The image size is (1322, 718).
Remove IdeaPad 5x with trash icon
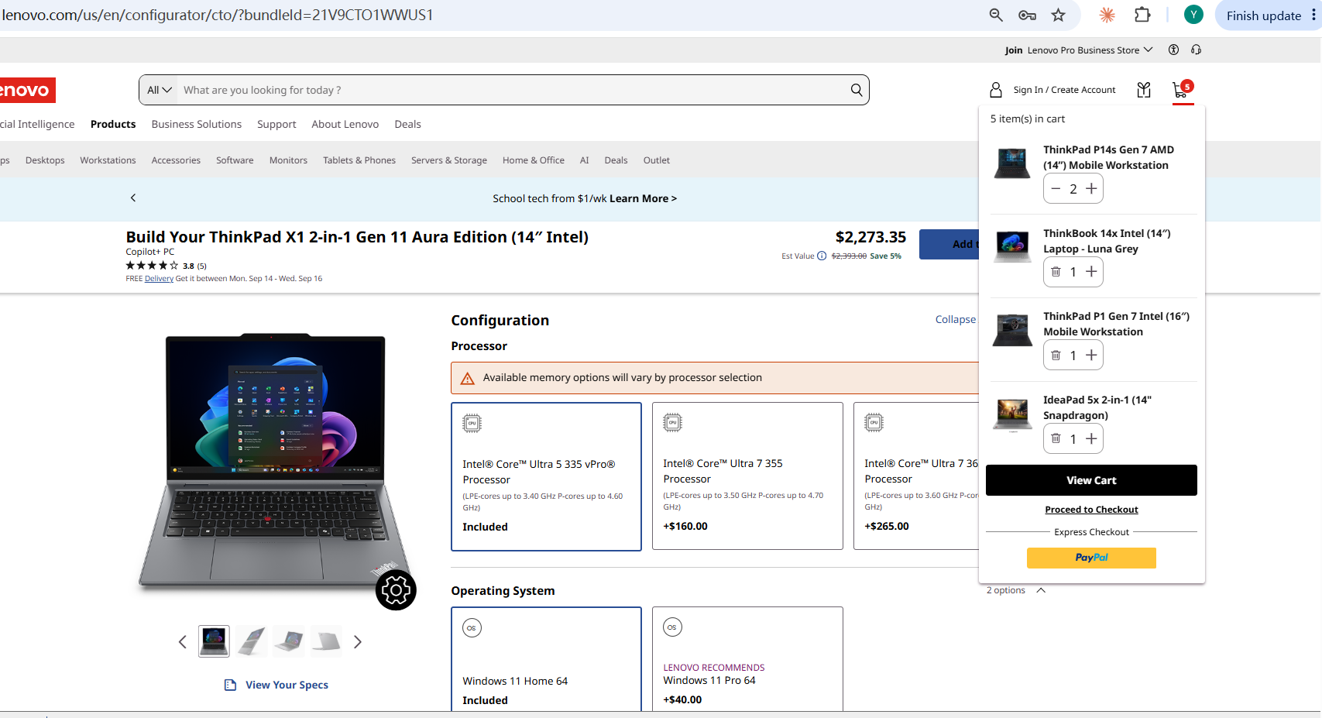1056,438
